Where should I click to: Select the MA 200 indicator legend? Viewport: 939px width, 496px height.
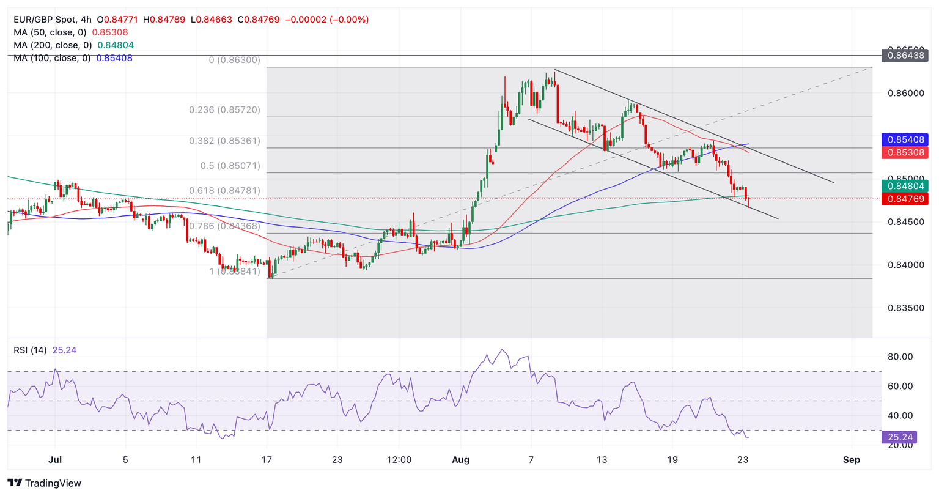pyautogui.click(x=53, y=45)
